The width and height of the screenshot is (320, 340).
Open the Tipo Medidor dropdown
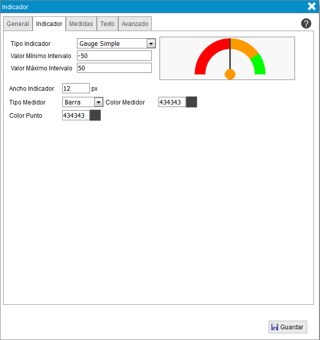pyautogui.click(x=99, y=102)
